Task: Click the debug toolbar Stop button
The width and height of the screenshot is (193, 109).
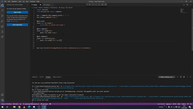Action: pyautogui.click(x=106, y=5)
